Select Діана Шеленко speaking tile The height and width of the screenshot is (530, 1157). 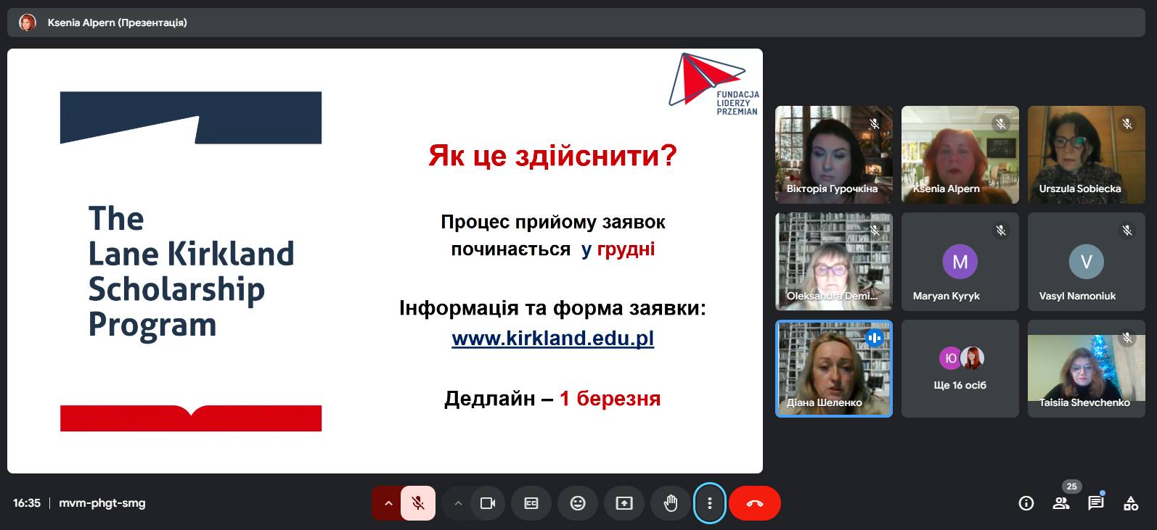pos(834,369)
